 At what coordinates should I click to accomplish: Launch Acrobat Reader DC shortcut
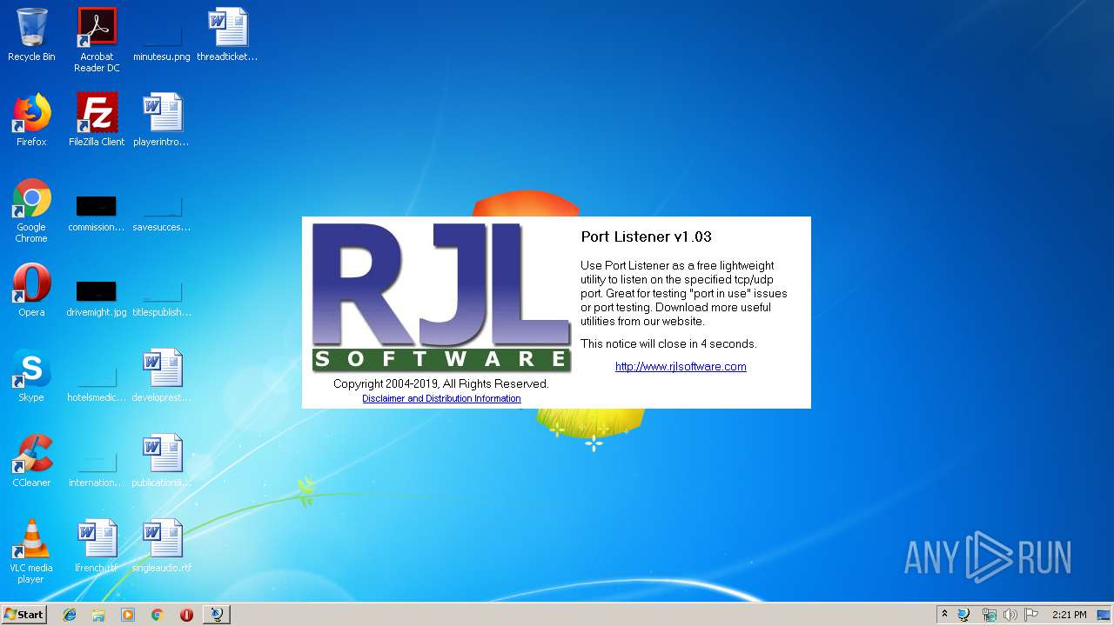click(x=97, y=40)
